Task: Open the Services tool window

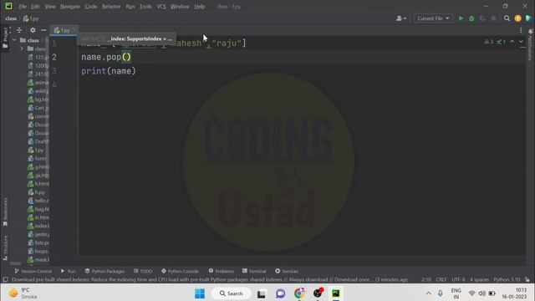Action: point(287,271)
